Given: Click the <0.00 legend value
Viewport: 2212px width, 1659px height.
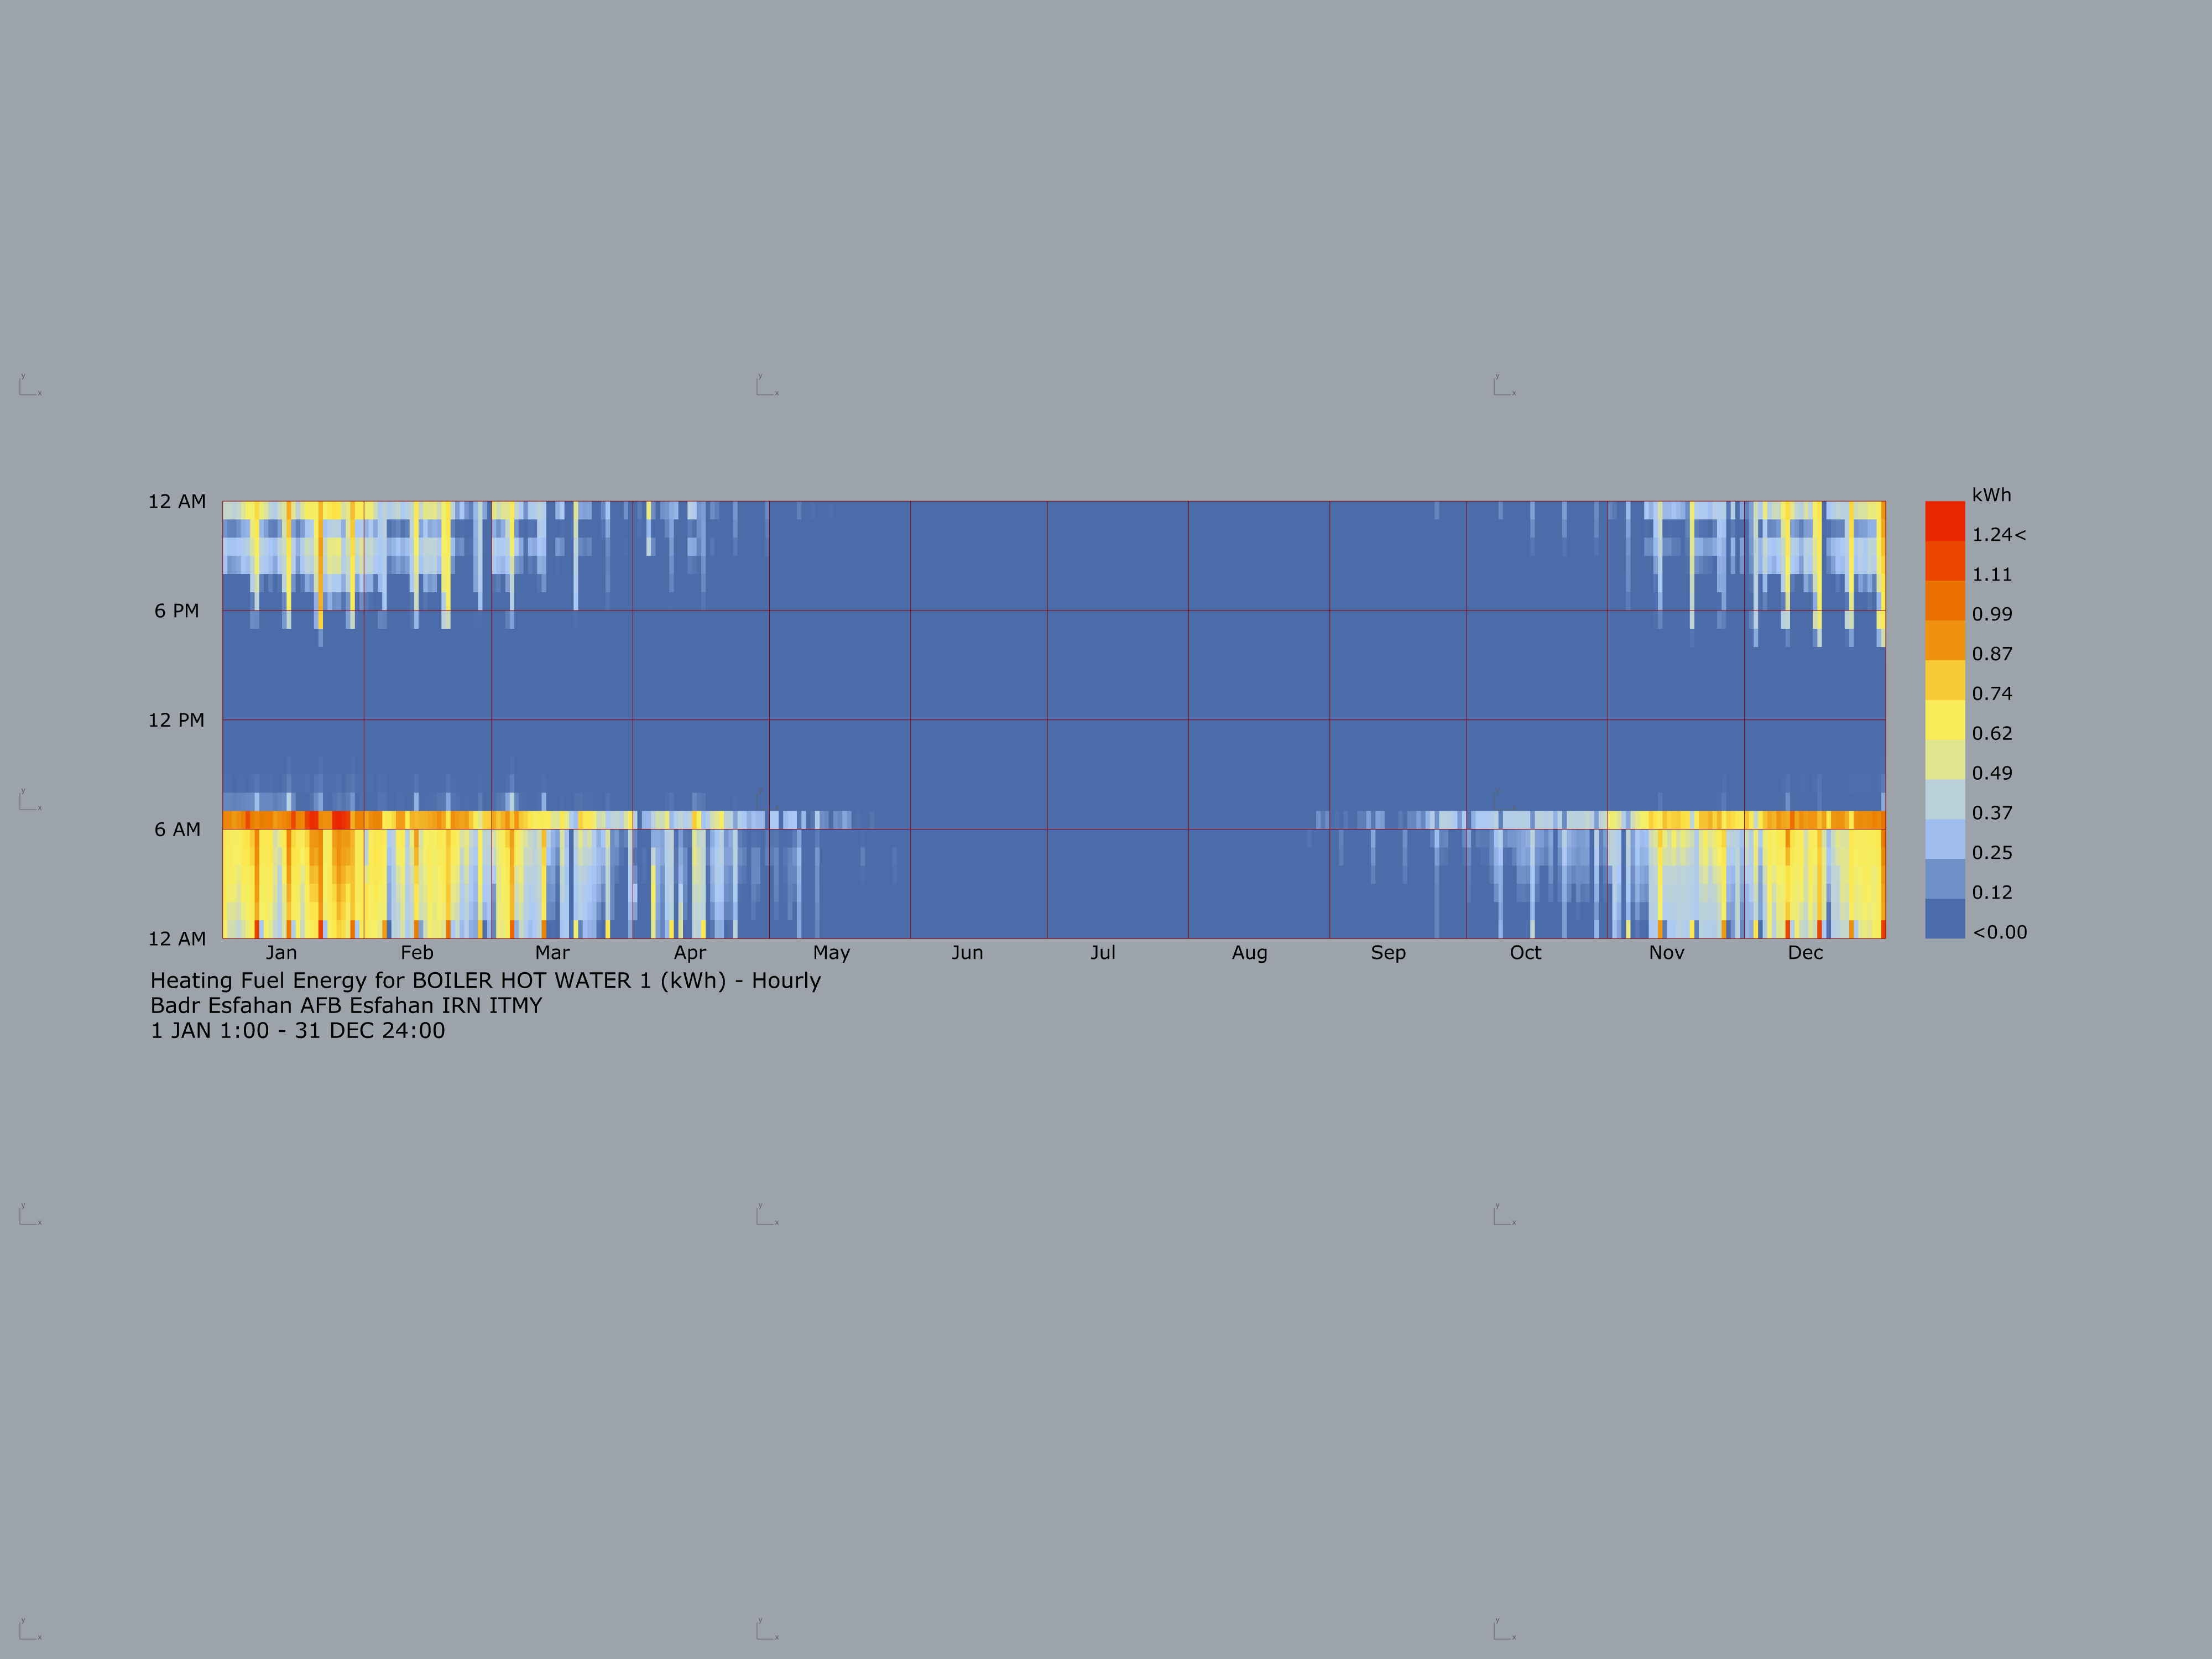Looking at the screenshot, I should pyautogui.click(x=2000, y=932).
